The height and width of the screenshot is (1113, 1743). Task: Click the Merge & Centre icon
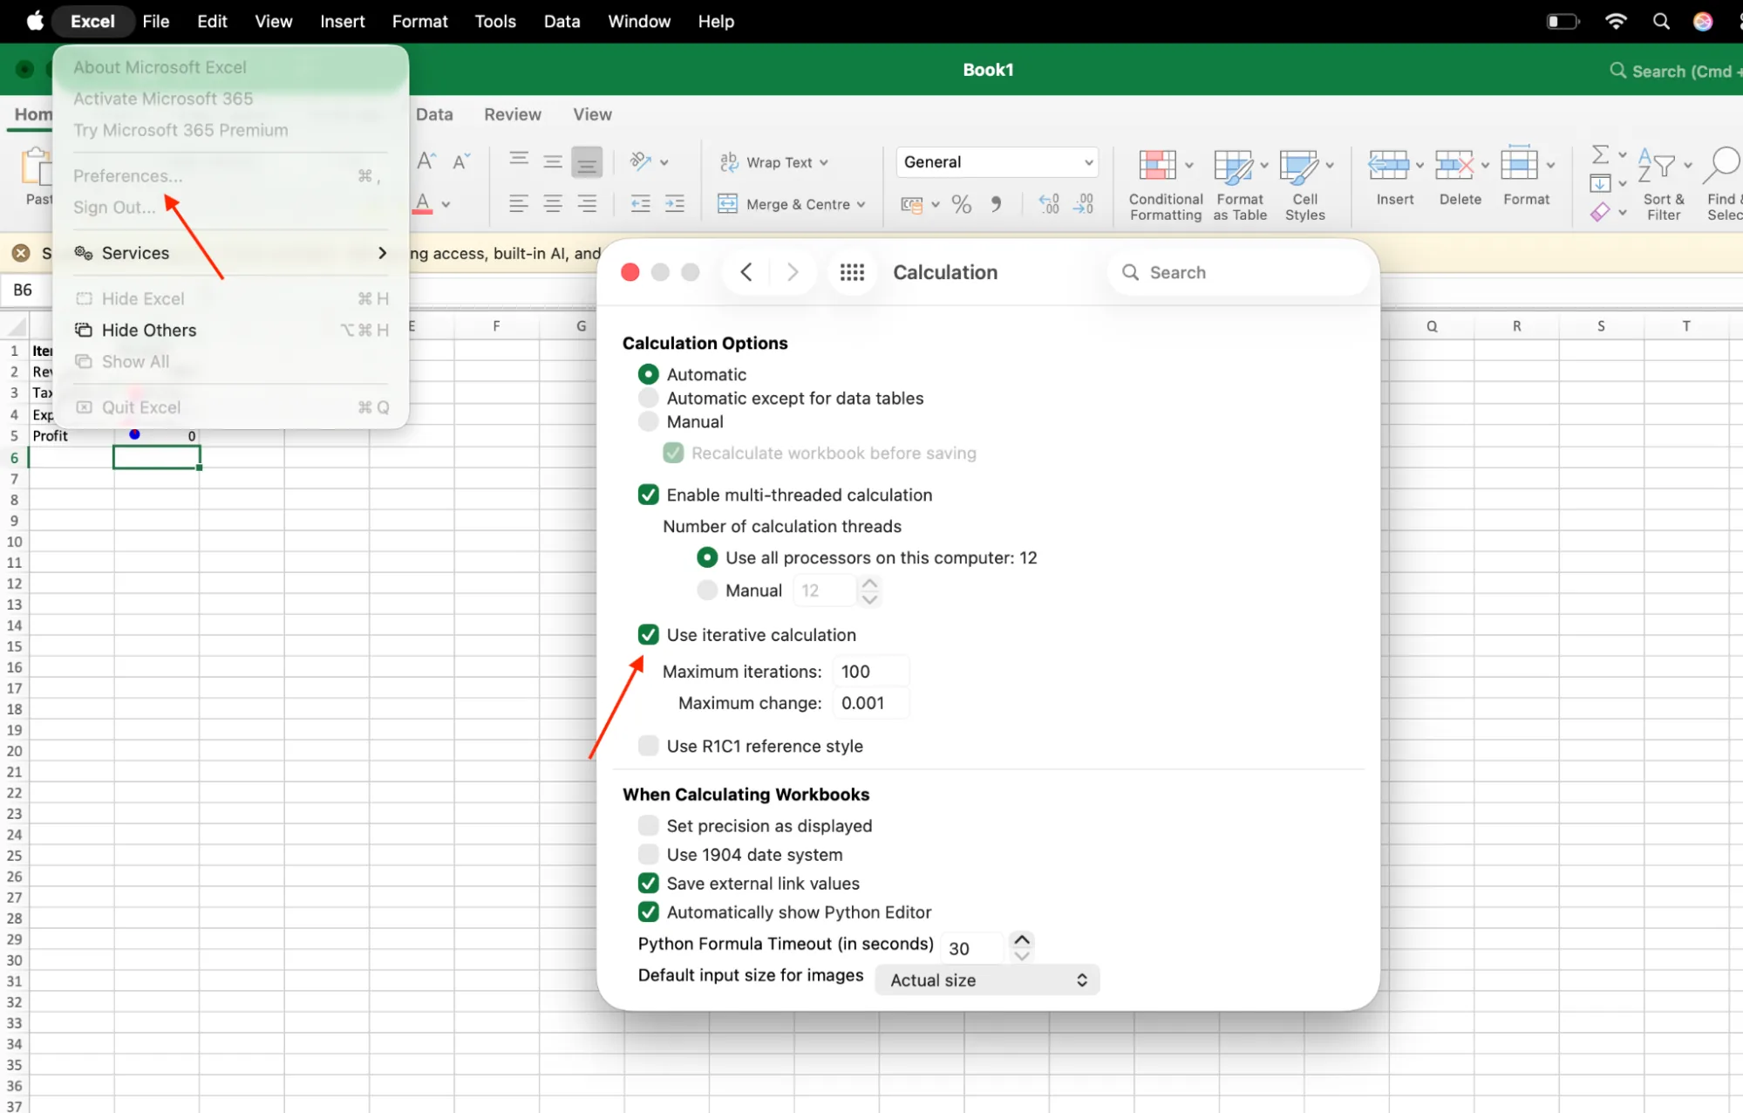point(727,204)
